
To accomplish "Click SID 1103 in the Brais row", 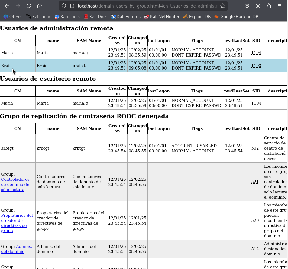I will tap(256, 66).
